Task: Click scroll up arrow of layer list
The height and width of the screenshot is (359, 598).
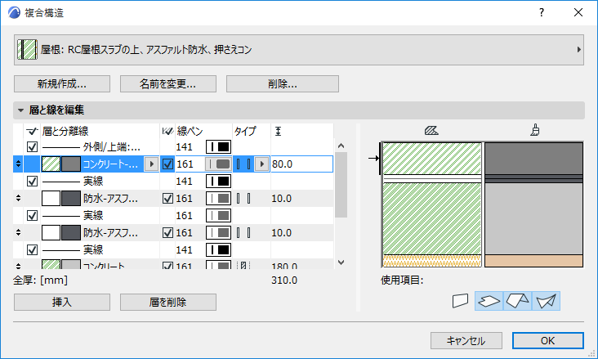Action: coord(341,146)
